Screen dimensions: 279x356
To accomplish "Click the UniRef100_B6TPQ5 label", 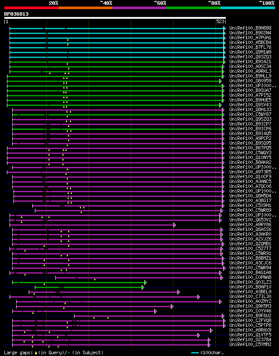I will point(250,148).
